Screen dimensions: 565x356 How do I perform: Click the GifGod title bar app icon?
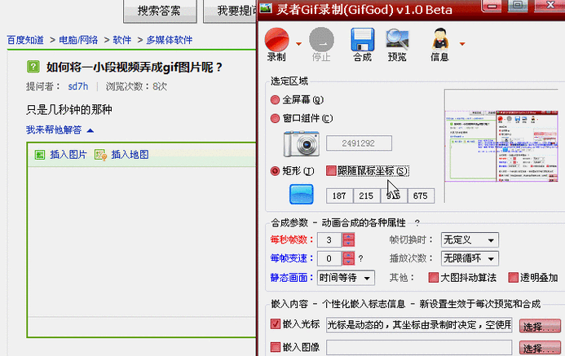pos(266,8)
